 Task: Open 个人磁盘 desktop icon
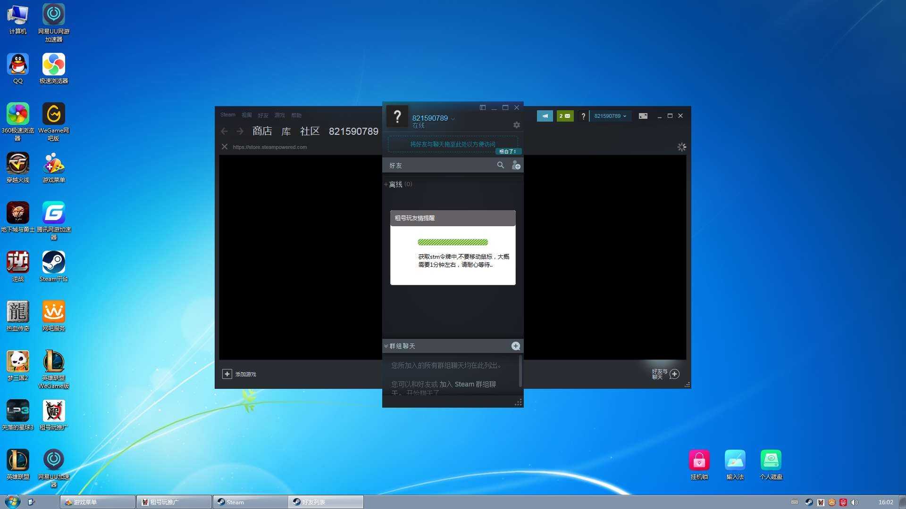point(771,465)
